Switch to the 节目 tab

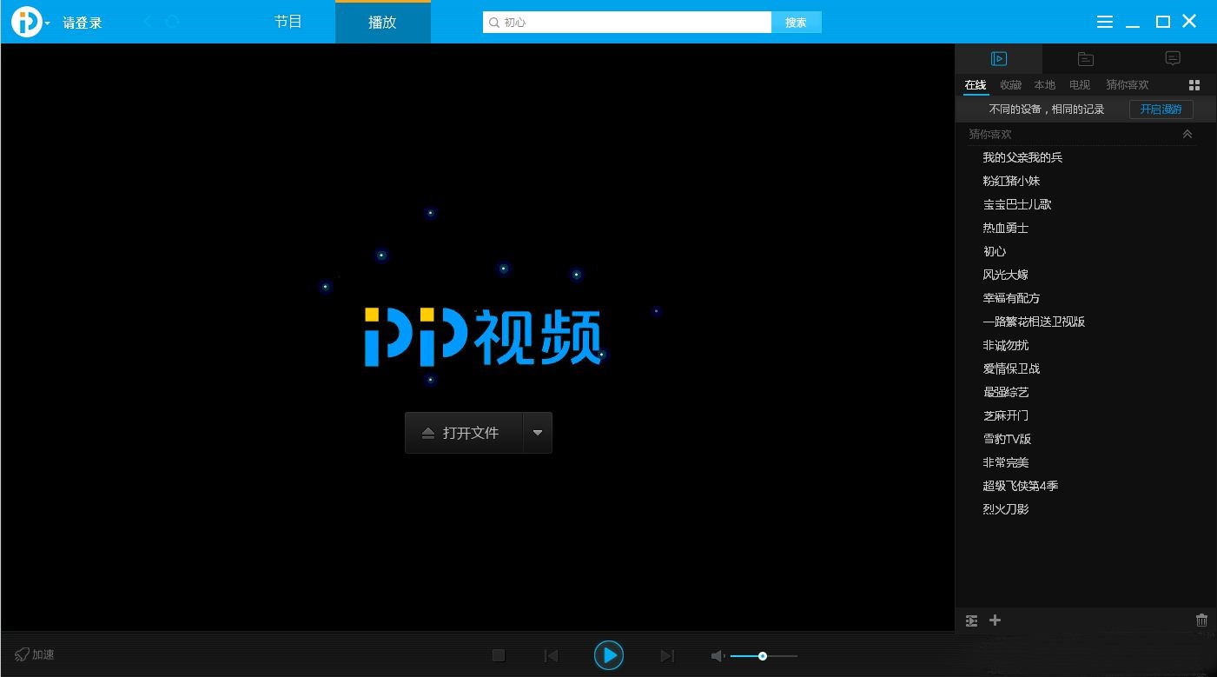(x=288, y=22)
